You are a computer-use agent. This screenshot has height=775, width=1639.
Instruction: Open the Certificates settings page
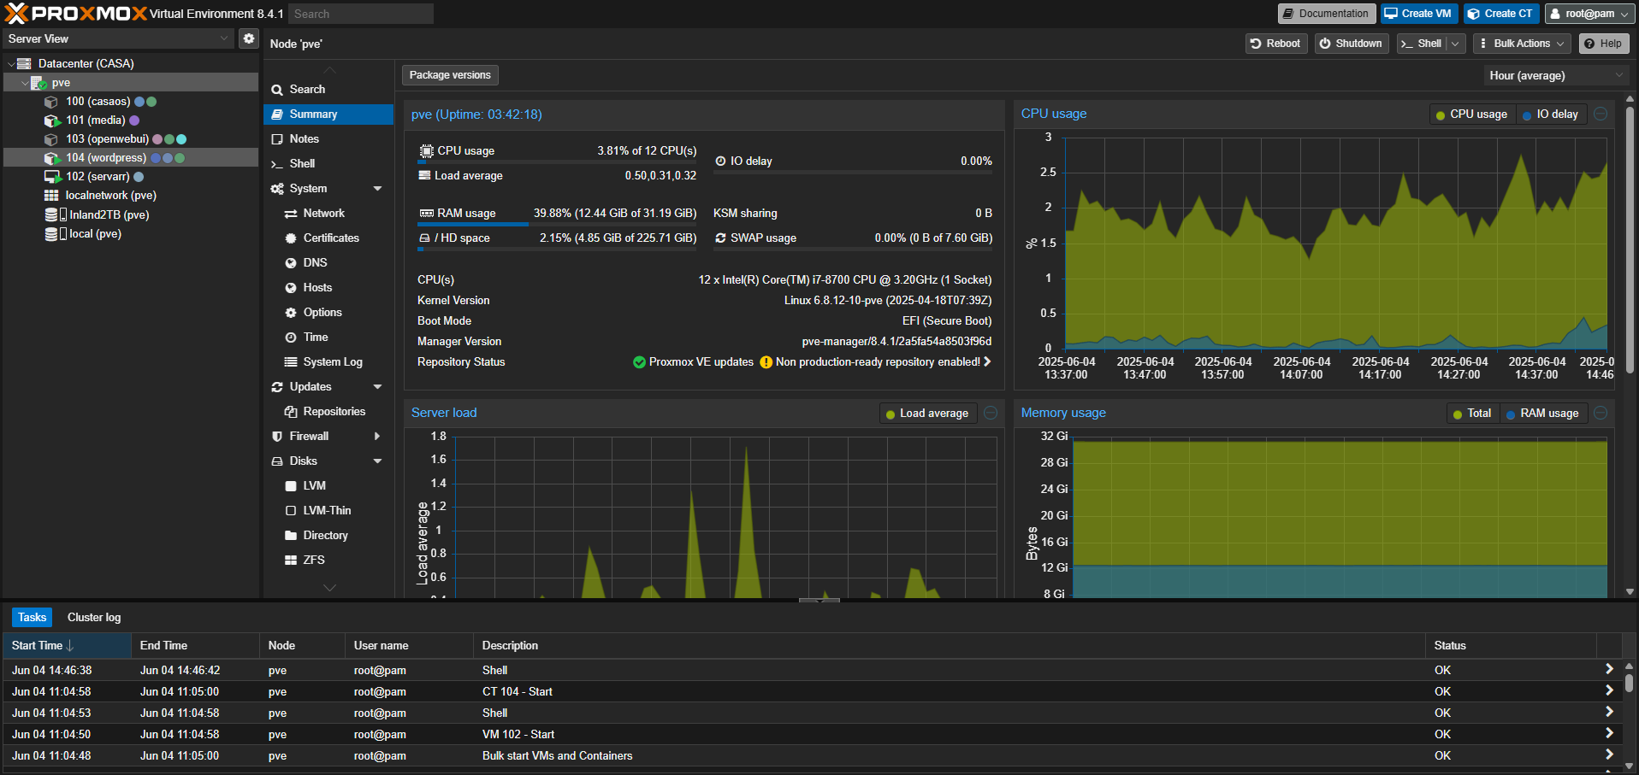click(330, 238)
